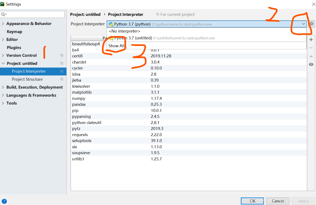The width and height of the screenshot is (316, 205).
Task: Click the Apply button
Action: tap(303, 201)
